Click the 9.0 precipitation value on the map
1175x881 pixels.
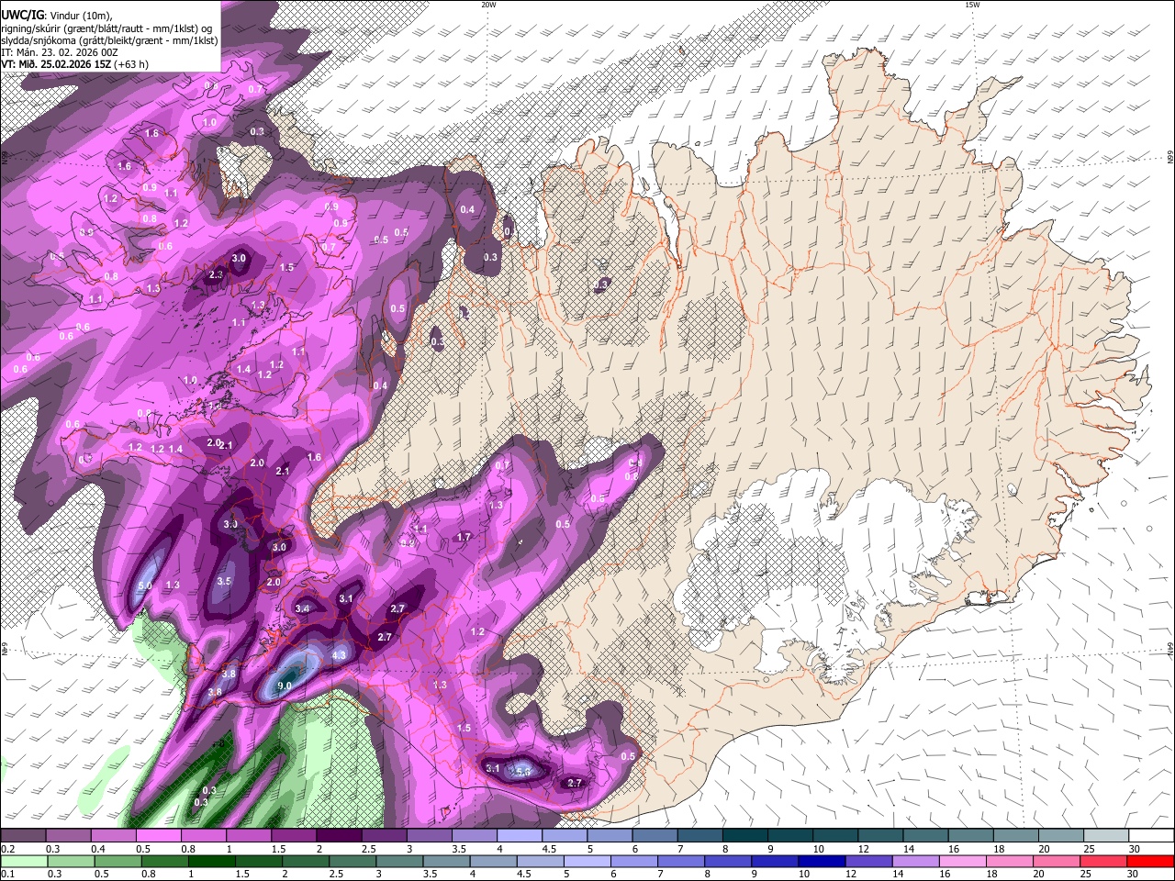pyautogui.click(x=285, y=686)
